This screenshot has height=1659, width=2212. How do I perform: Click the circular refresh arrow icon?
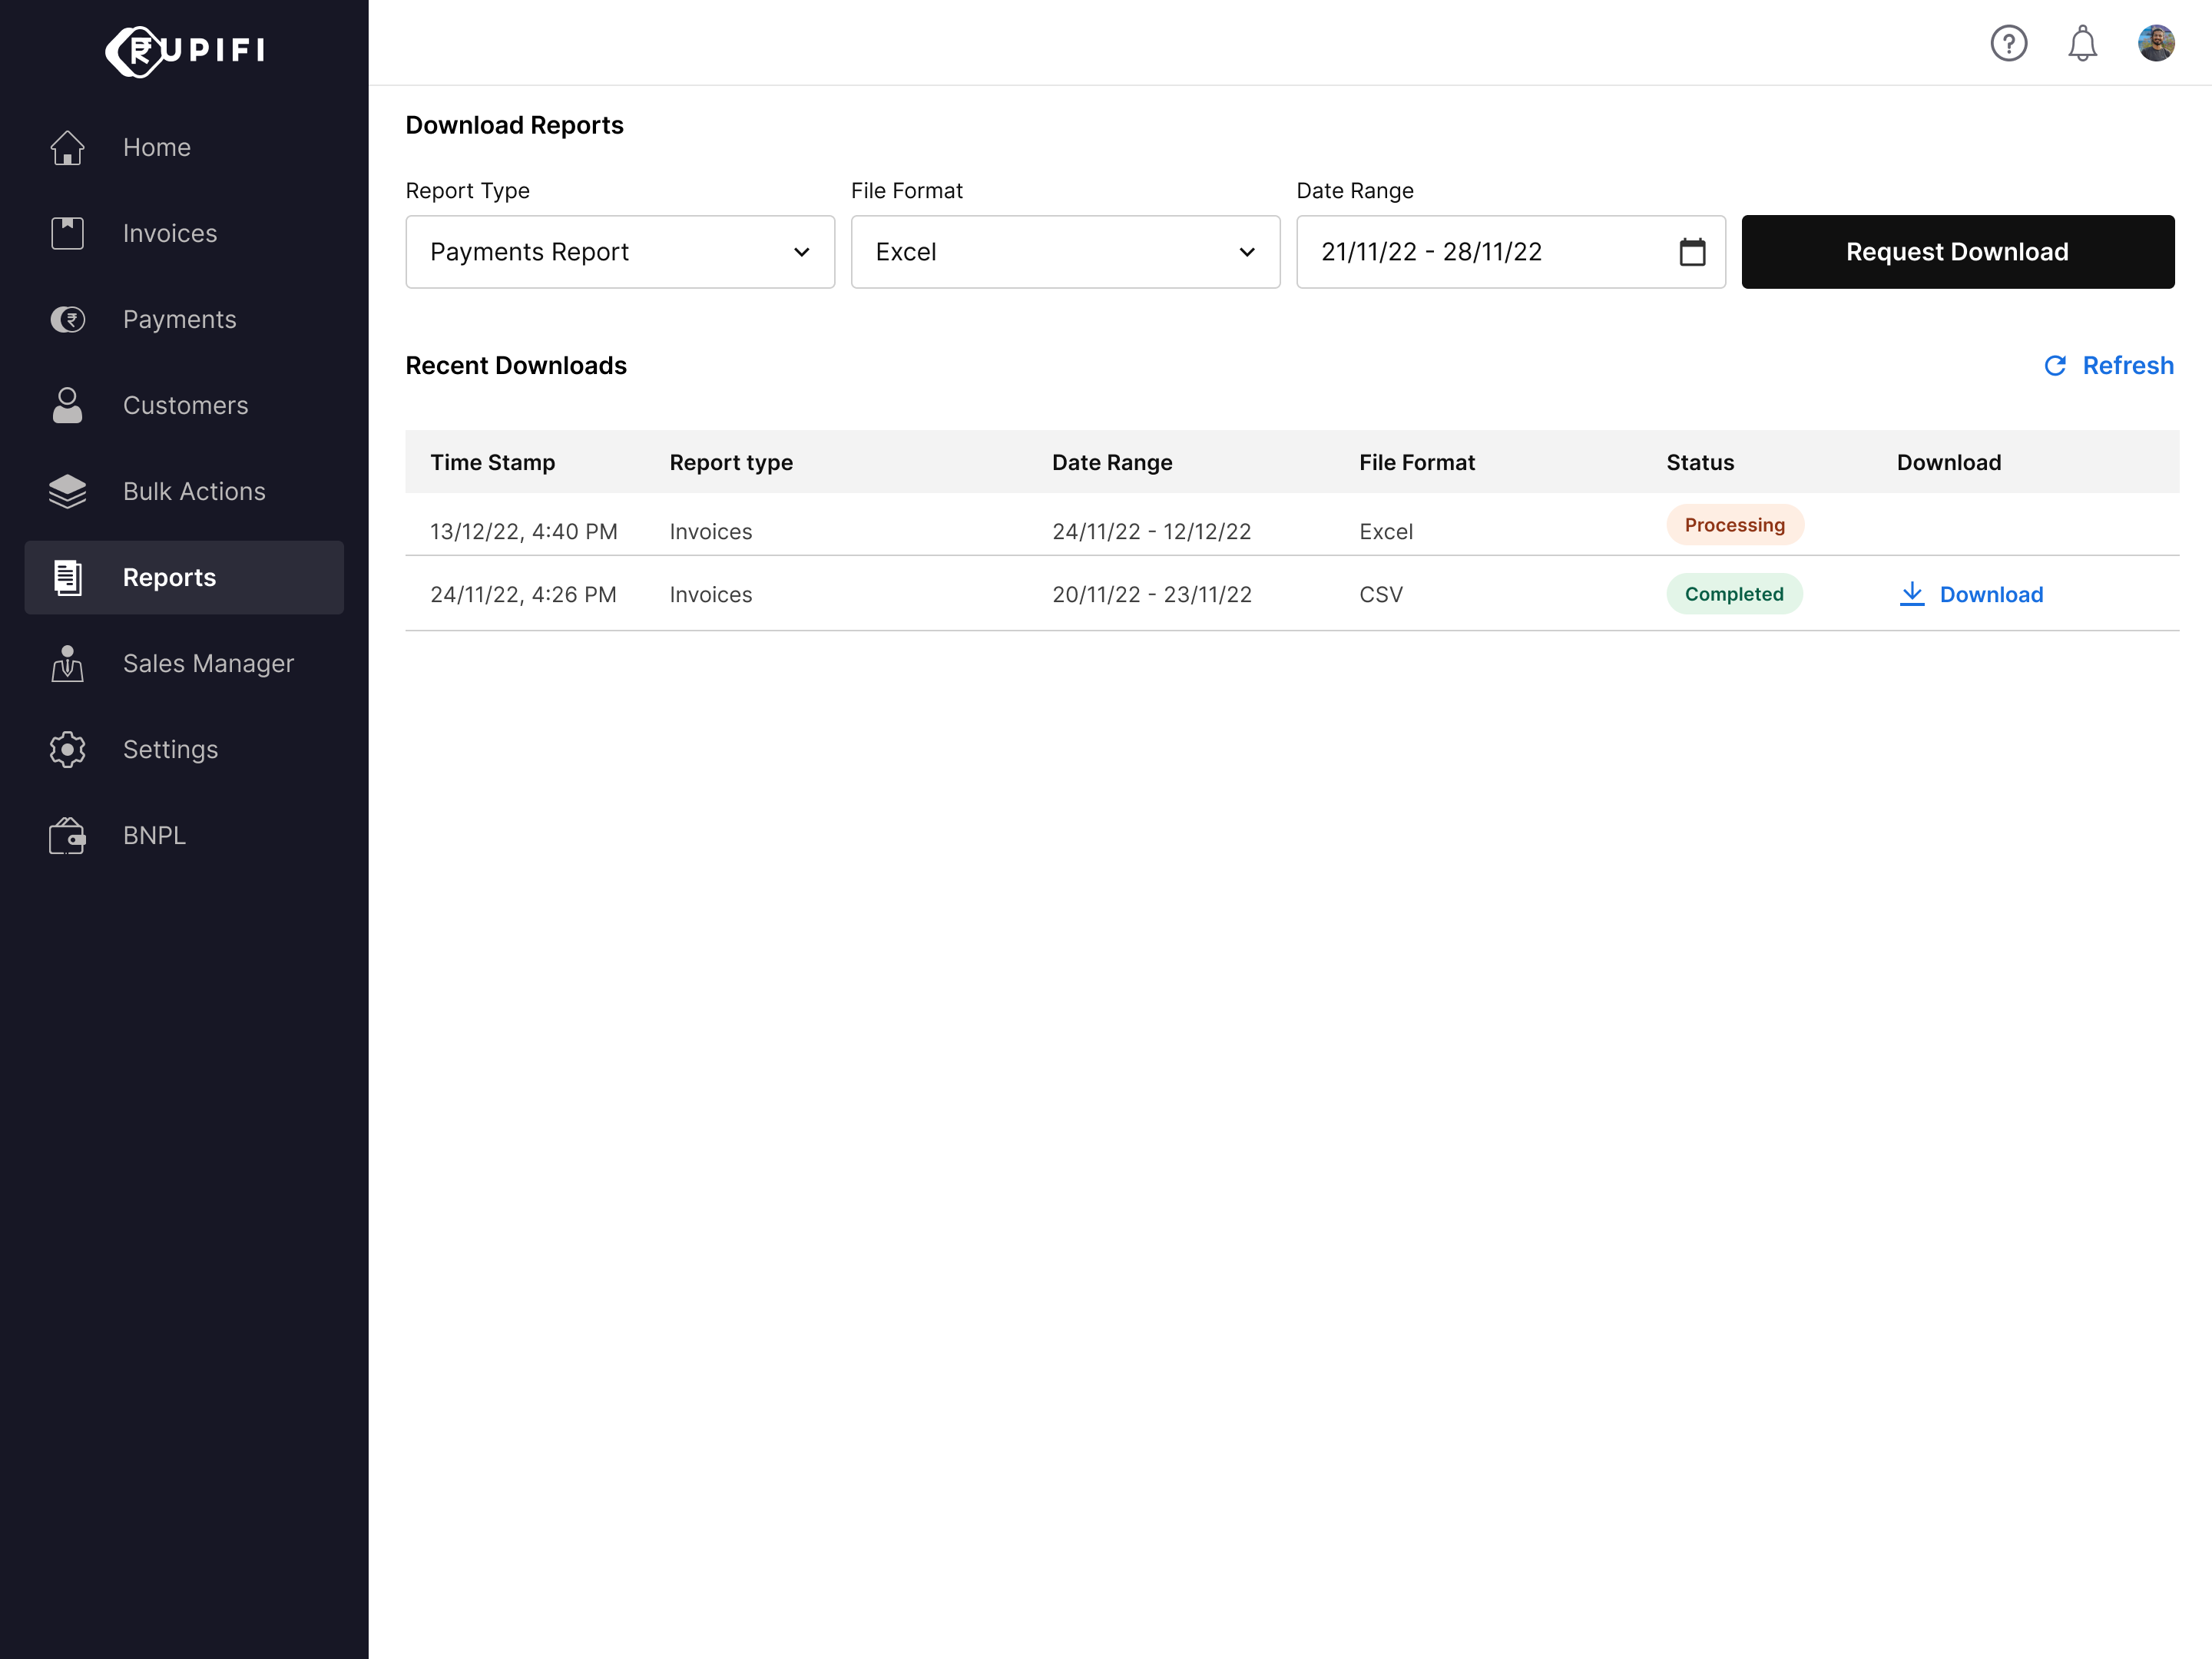[x=2055, y=366]
